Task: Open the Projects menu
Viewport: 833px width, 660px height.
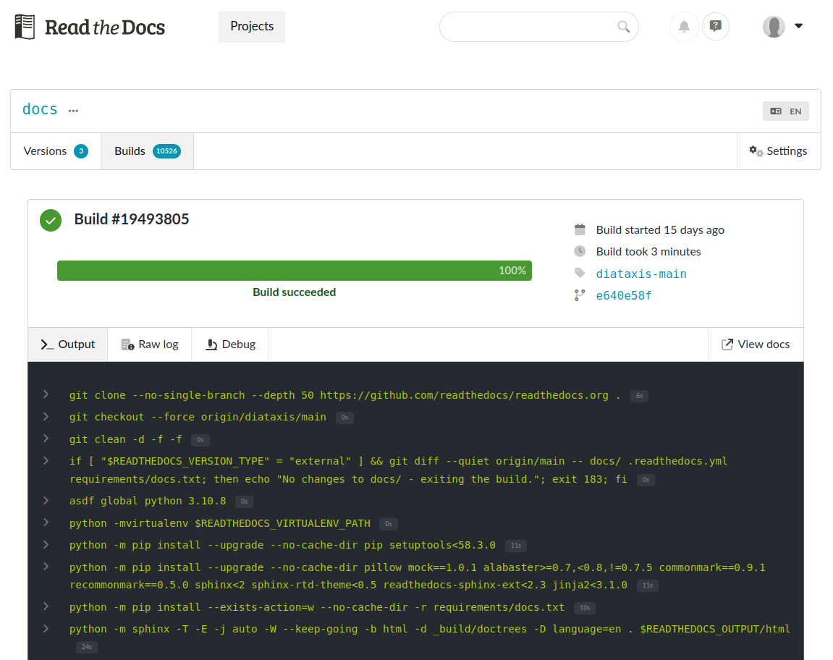Action: (x=252, y=27)
